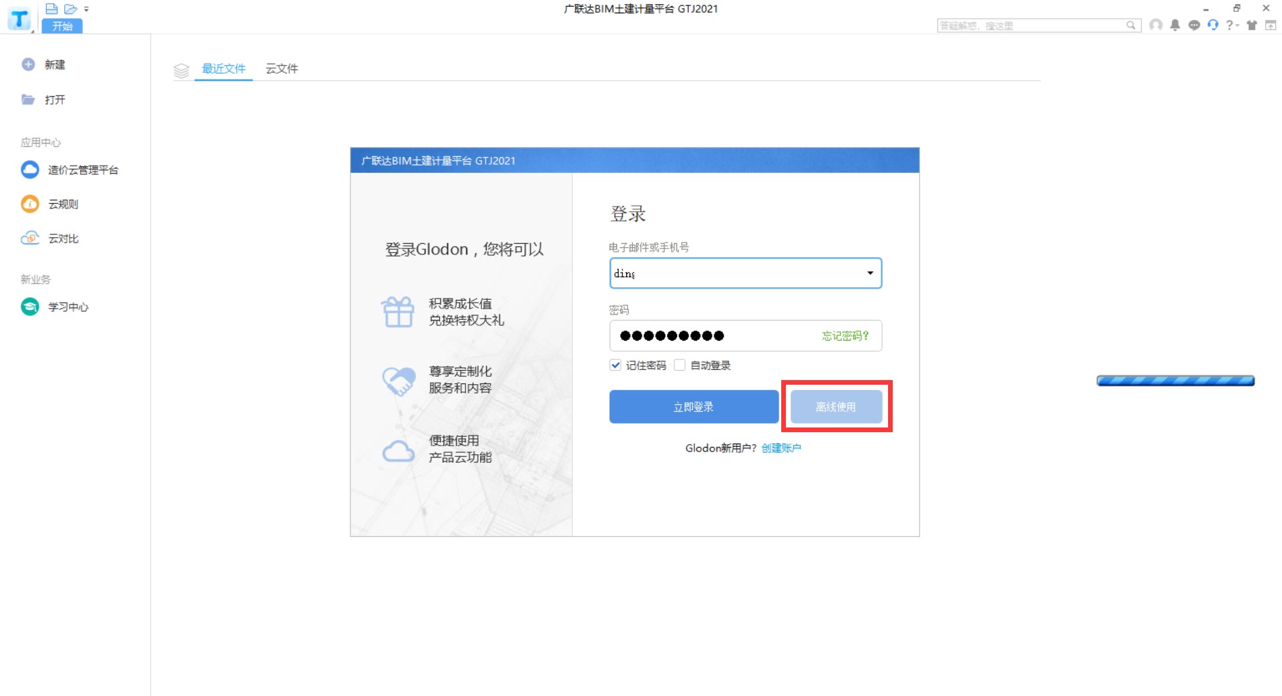Viewport: 1282px width, 696px height.
Task: Expand the account dropdown arrow
Action: [870, 273]
